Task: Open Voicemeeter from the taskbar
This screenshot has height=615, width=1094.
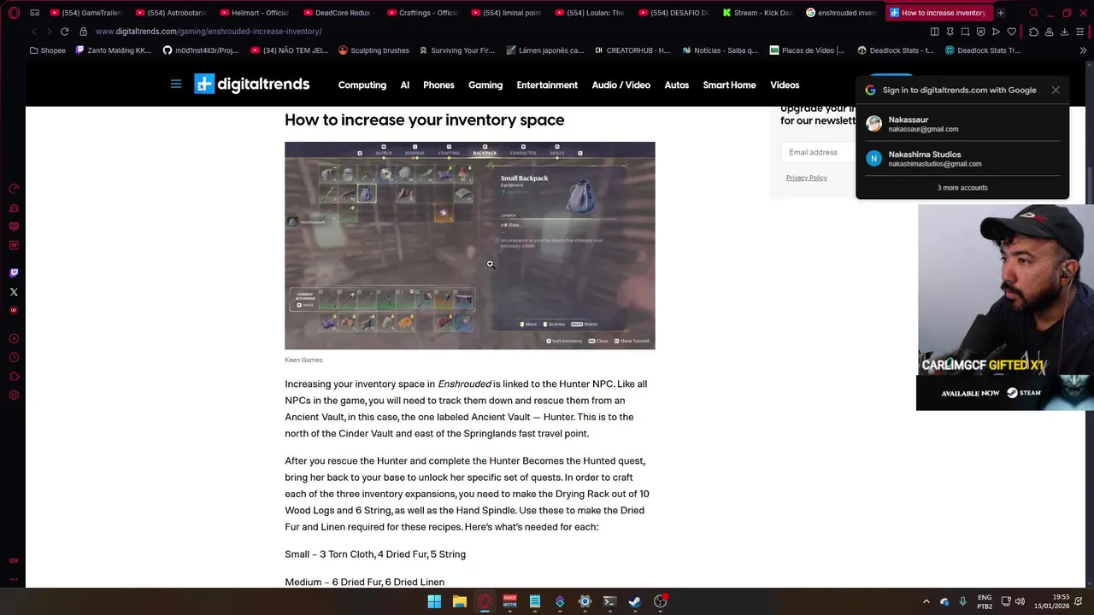Action: pos(510,601)
